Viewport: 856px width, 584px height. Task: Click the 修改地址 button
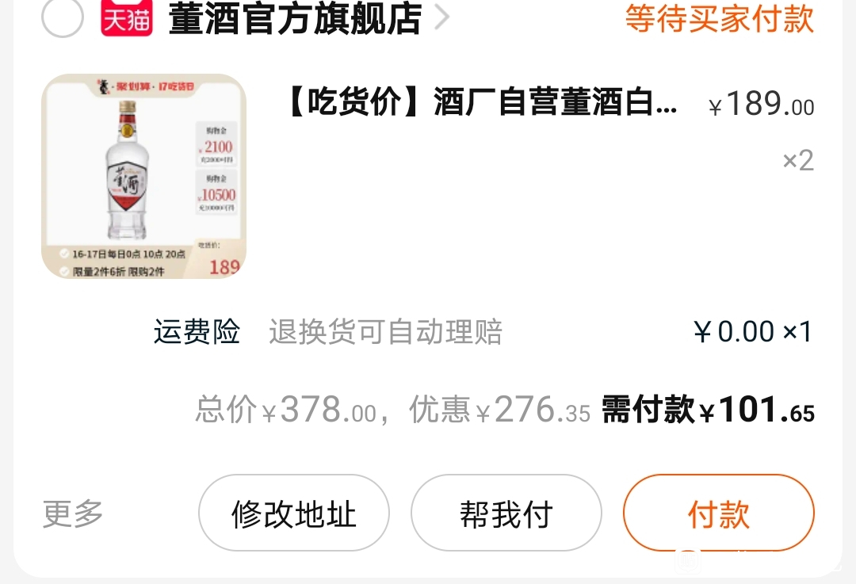click(x=294, y=513)
